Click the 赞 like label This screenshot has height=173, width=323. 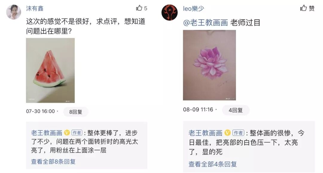point(311,8)
